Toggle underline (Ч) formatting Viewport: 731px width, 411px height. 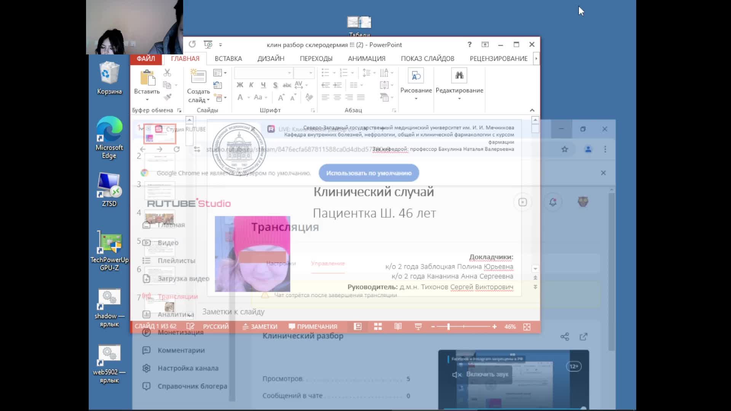click(263, 85)
